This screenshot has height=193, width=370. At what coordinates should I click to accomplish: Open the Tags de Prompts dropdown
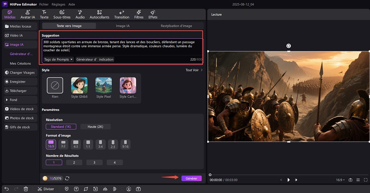click(x=58, y=60)
